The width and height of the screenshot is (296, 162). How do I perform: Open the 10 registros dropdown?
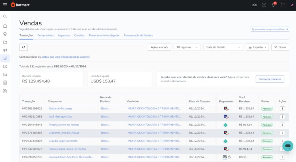(x=187, y=47)
